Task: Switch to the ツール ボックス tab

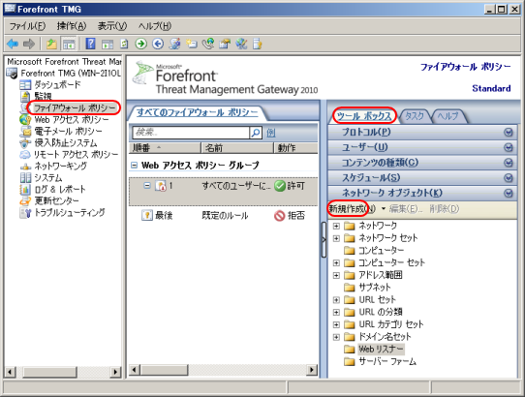Action: click(364, 116)
